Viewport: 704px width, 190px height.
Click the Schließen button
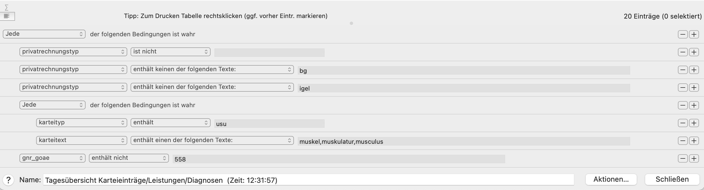tap(672, 179)
